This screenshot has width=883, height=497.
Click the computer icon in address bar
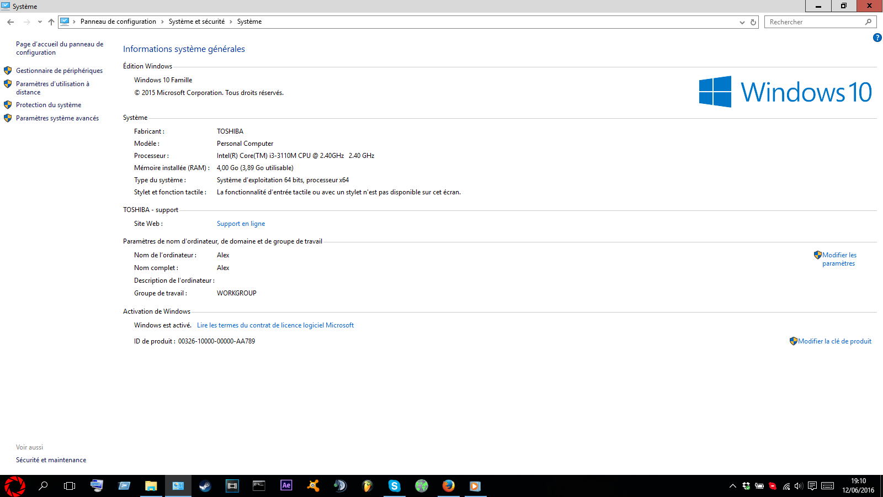[65, 22]
